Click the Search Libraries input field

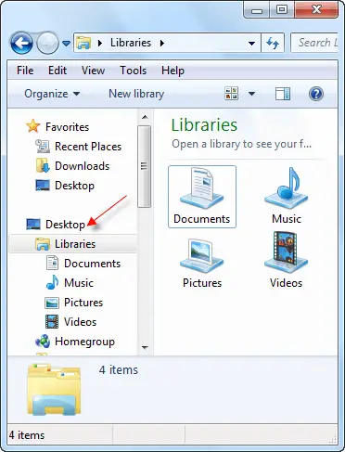point(314,43)
